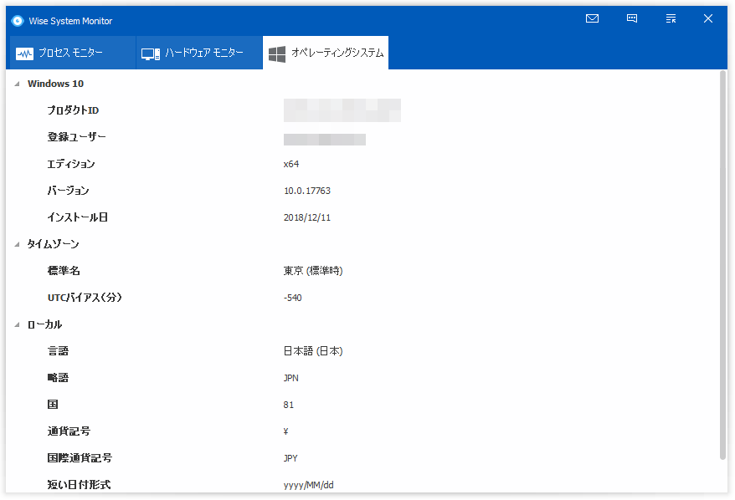
Task: Select the Windows 10 section header
Action: 55,84
